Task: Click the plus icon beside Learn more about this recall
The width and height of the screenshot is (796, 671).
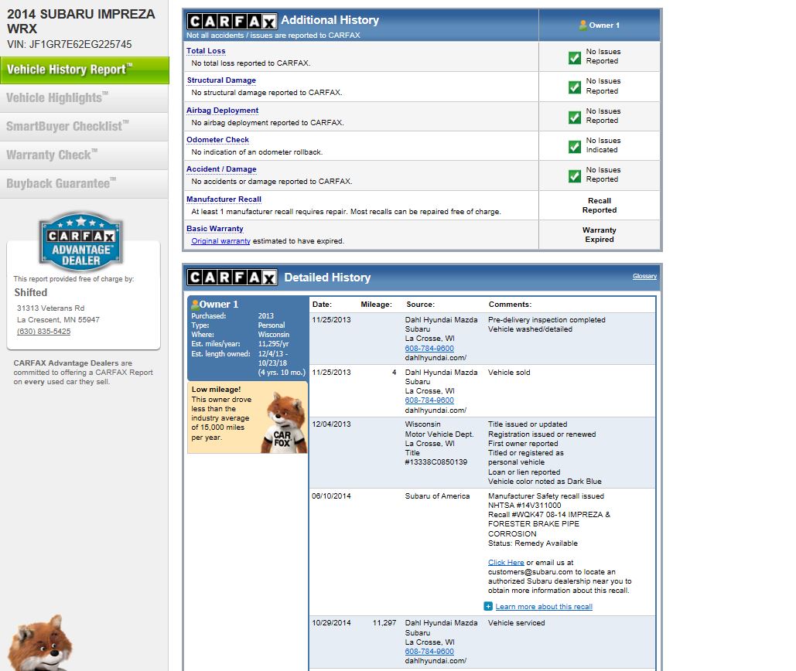Action: (488, 607)
